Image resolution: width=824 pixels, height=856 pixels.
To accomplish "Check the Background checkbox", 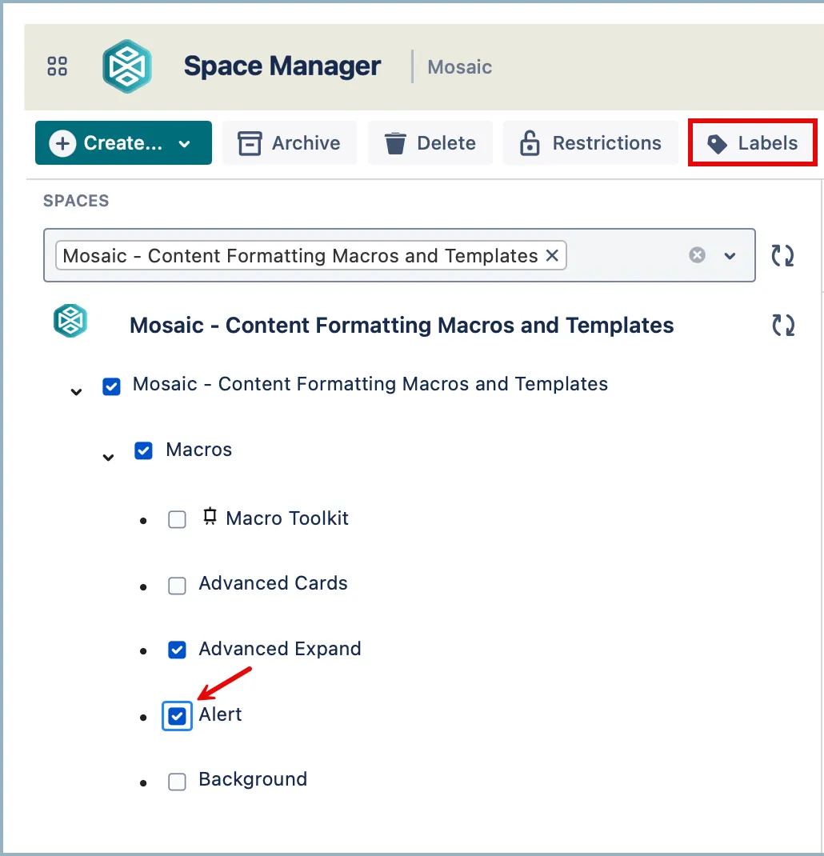I will [177, 782].
